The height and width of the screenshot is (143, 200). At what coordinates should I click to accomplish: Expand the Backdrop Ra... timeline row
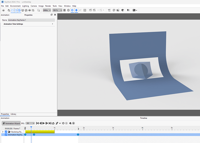pyautogui.click(x=3, y=132)
